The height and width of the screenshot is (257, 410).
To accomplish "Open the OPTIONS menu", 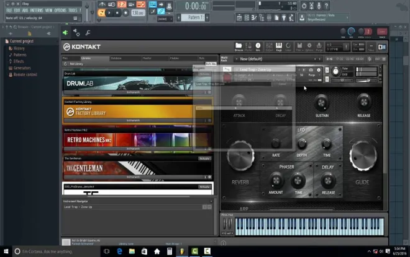I will [60, 11].
